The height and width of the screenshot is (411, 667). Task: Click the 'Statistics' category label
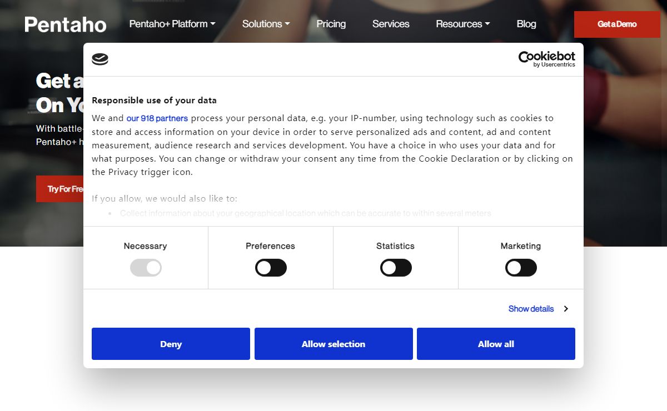(x=395, y=246)
